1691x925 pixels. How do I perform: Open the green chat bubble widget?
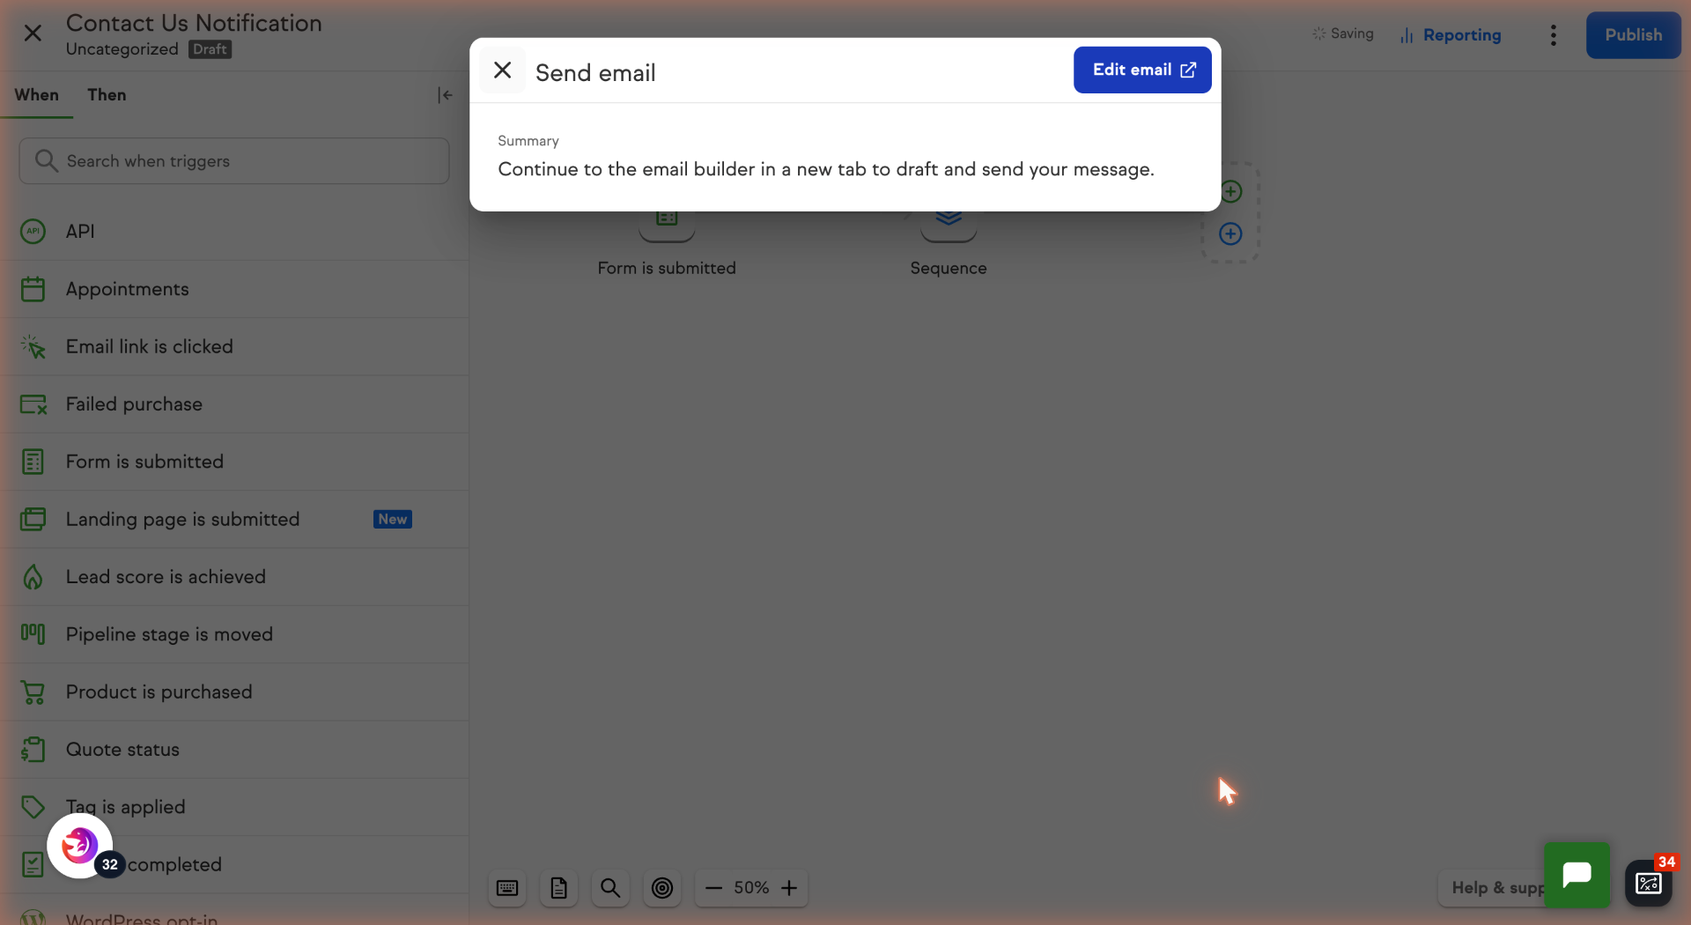[1577, 875]
